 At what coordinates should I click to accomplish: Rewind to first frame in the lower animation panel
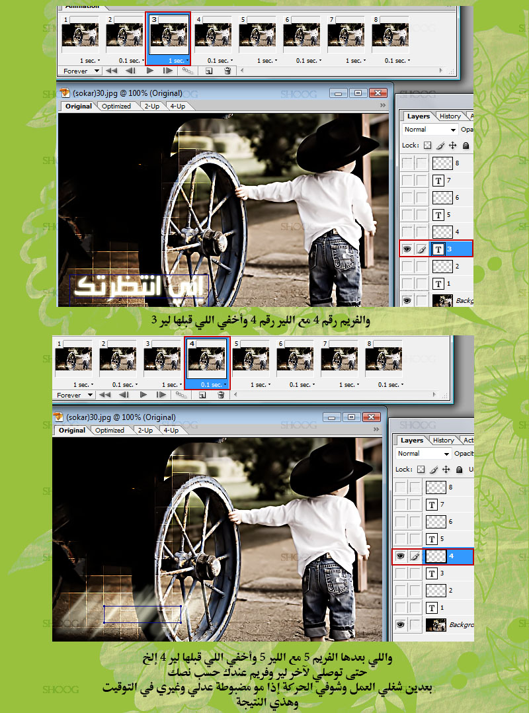pyautogui.click(x=105, y=395)
